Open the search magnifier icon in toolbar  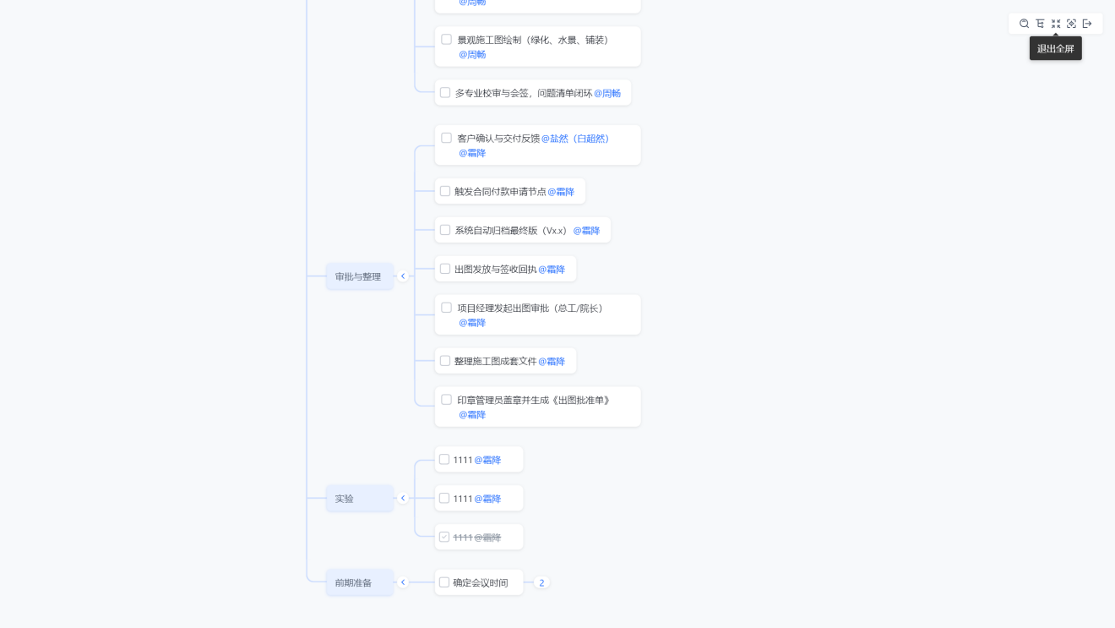[1024, 24]
